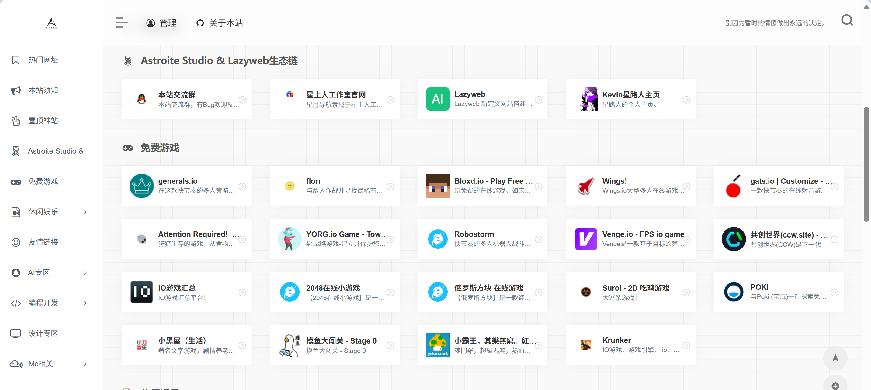Screen dimensions: 871x390
Task: Go to 置顶神站 in the sidebar
Action: (43, 121)
